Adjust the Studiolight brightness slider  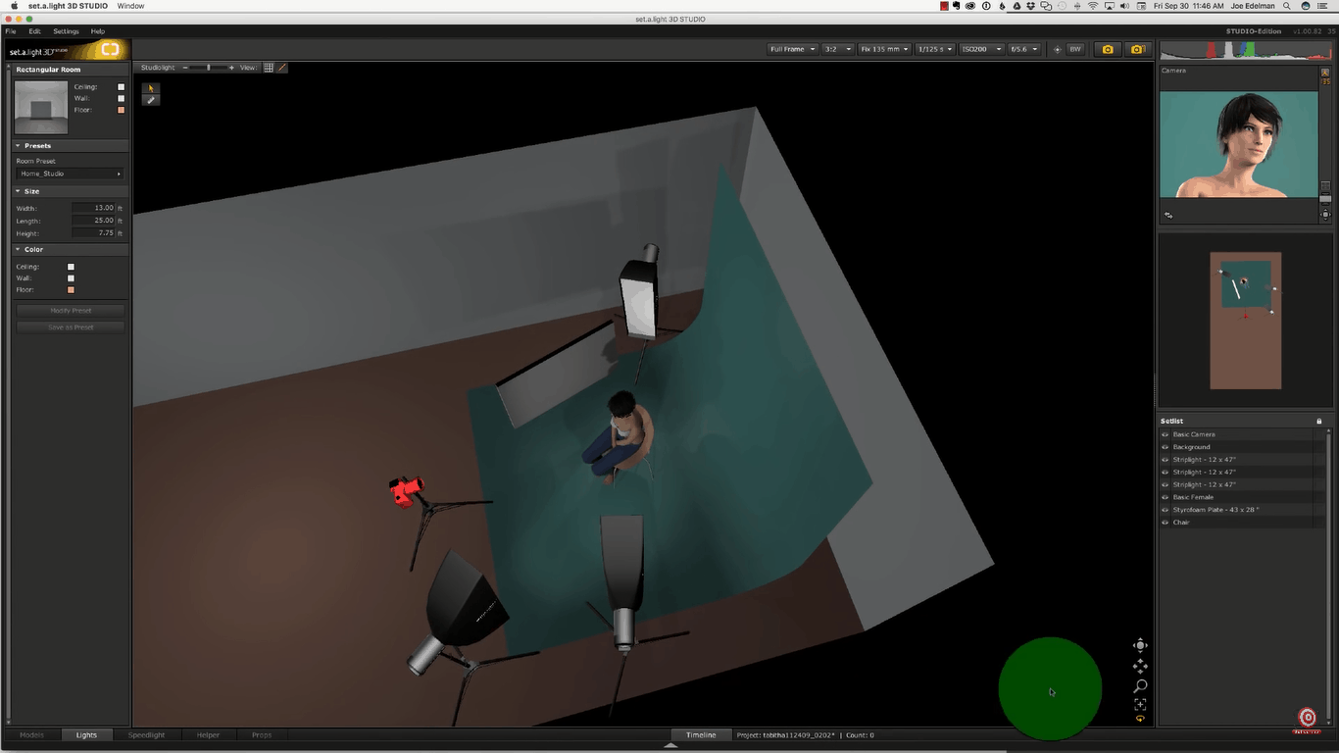click(208, 68)
